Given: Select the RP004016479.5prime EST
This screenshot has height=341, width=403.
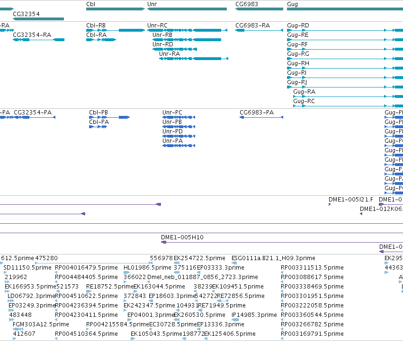Looking at the screenshot, I should (x=56, y=272).
